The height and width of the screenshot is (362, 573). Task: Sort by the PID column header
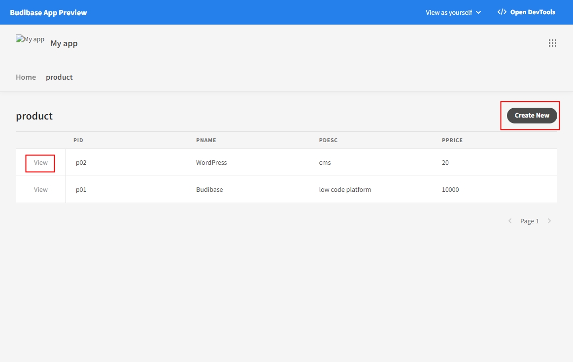78,140
